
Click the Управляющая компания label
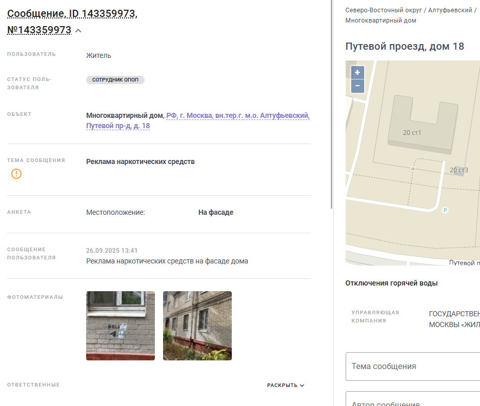(375, 317)
